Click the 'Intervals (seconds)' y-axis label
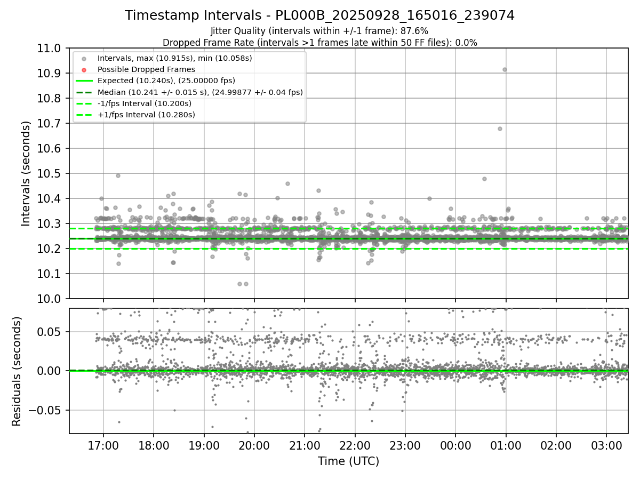 click(26, 173)
